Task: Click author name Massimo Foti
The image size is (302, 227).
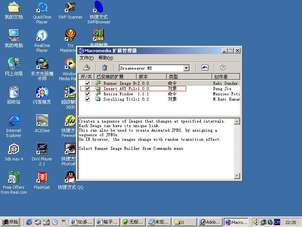Action: (x=226, y=94)
